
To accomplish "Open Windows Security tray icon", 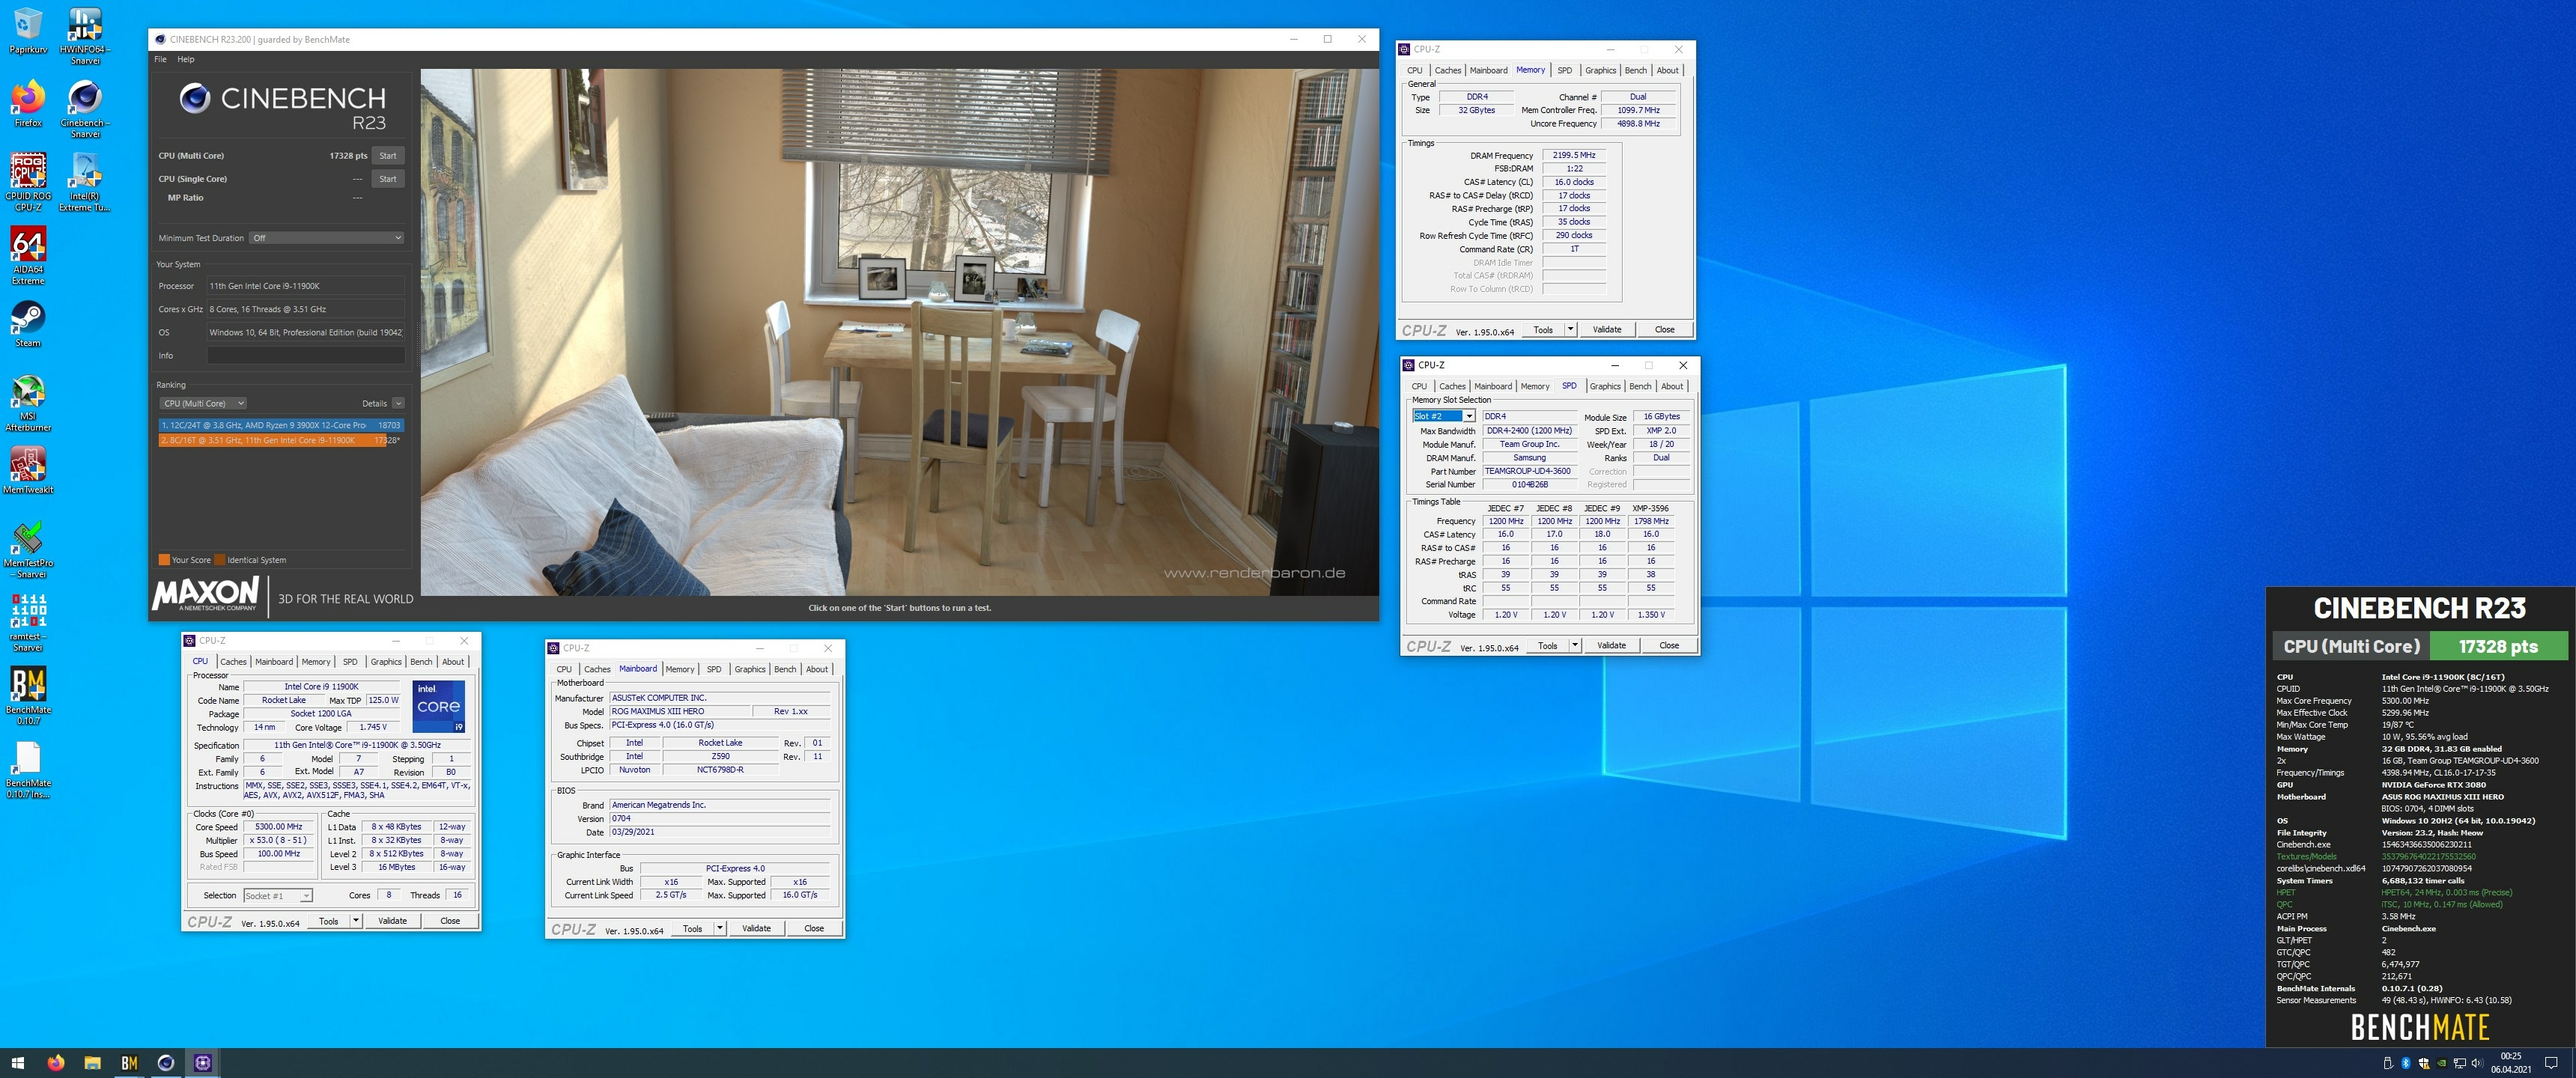I will point(2423,1063).
